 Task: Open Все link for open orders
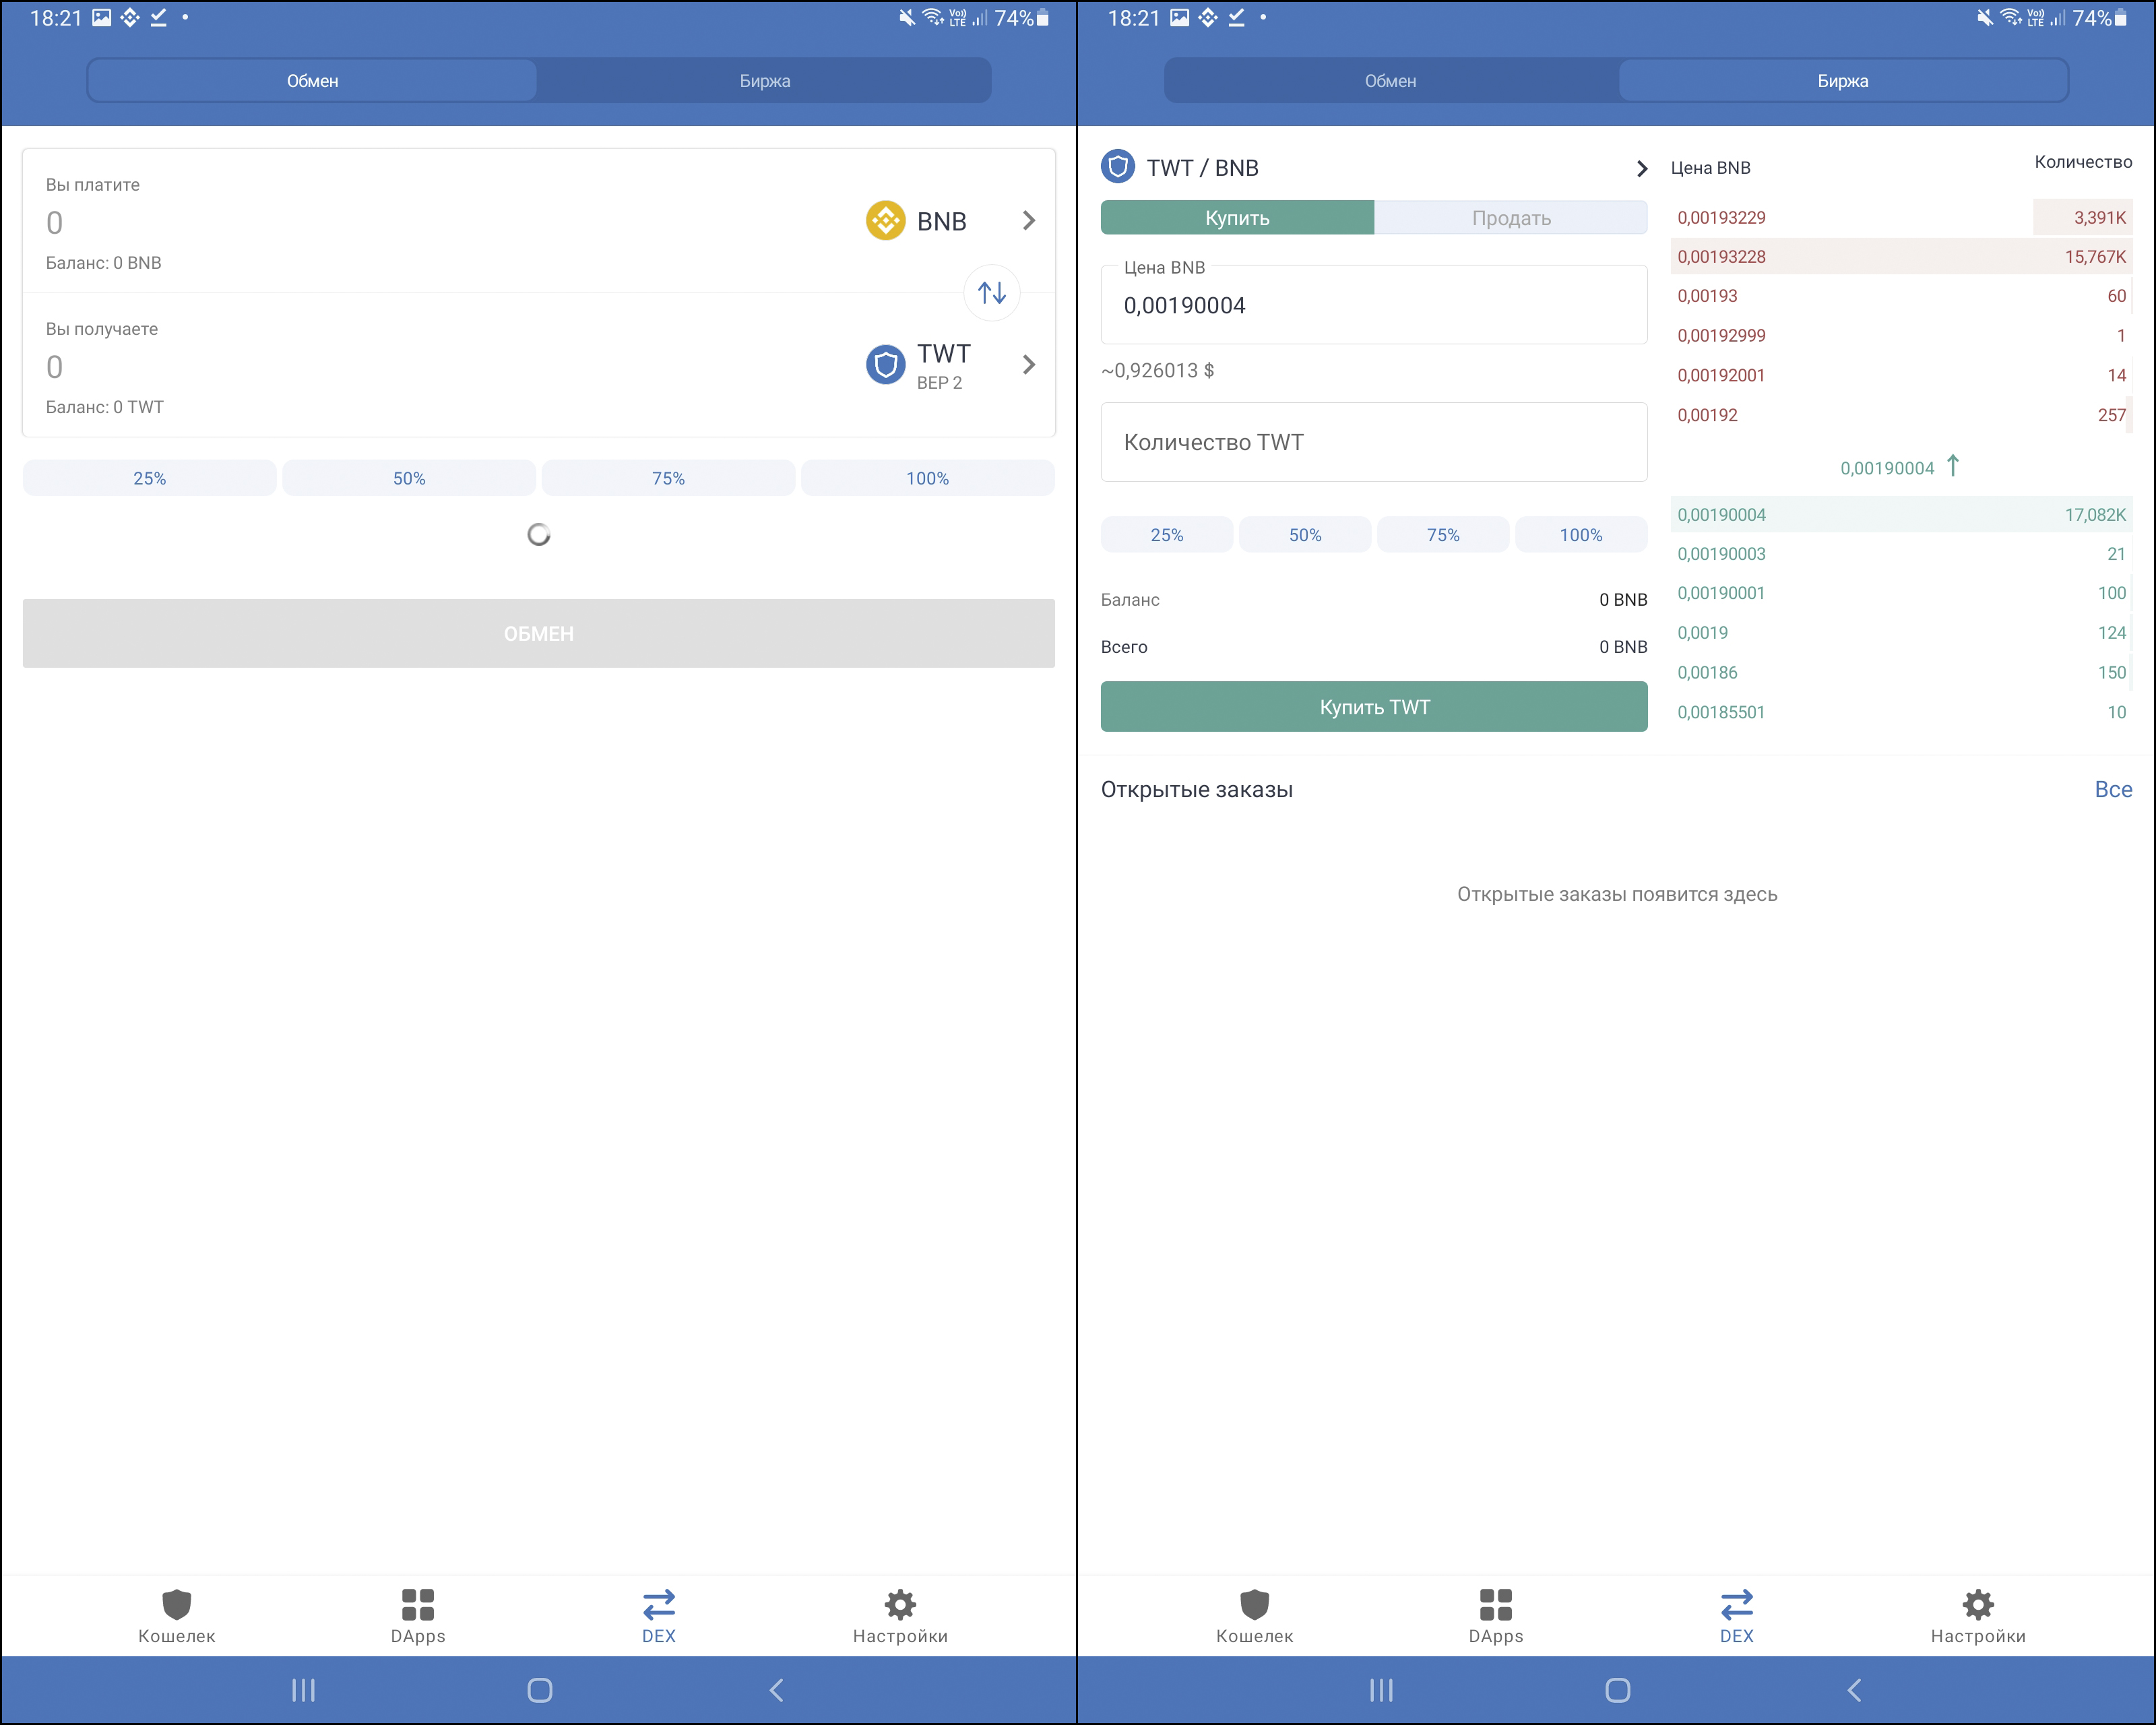coord(2113,789)
